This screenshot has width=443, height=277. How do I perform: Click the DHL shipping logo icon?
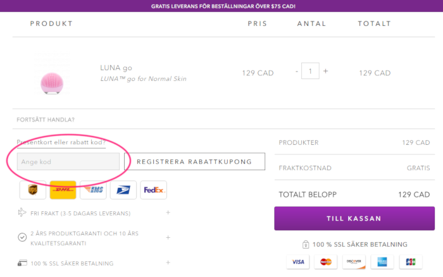[63, 190]
